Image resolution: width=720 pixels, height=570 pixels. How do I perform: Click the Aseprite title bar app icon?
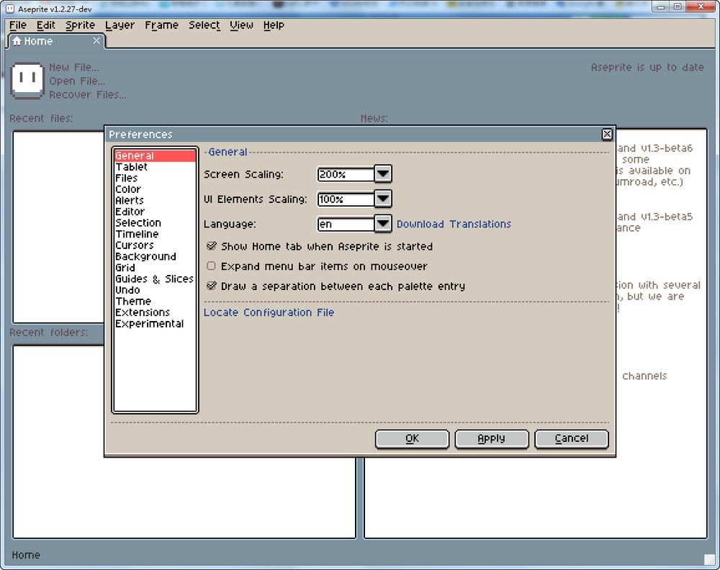click(x=10, y=9)
